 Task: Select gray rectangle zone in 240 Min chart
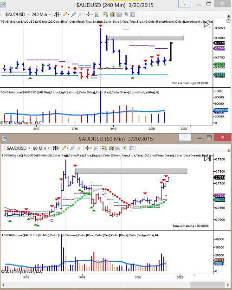coord(146,38)
